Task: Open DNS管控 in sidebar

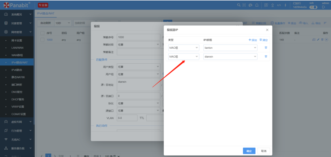Action: click(x=17, y=92)
